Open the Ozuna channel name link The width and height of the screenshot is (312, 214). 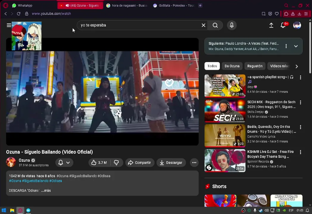[24, 160]
